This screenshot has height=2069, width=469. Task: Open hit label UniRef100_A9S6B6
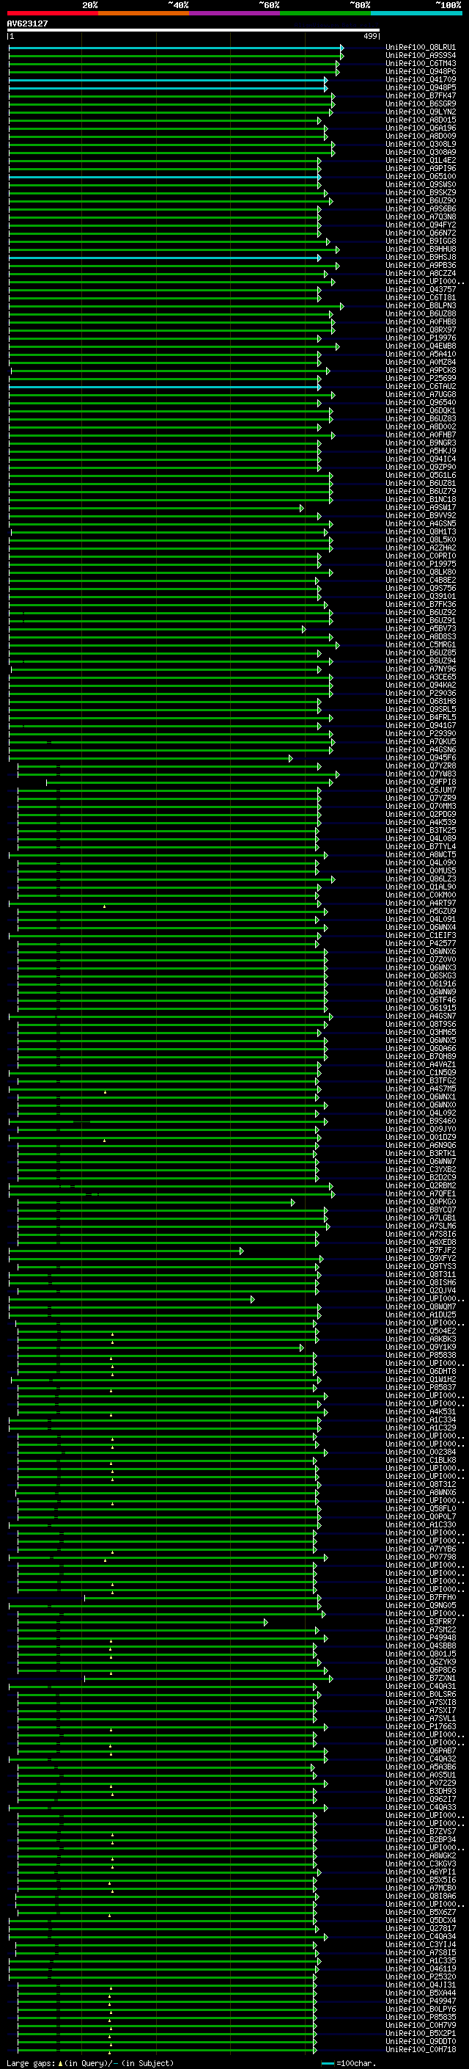[421, 209]
